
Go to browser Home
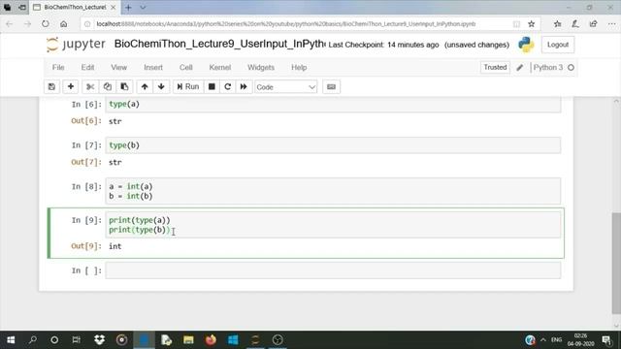[x=63, y=23]
